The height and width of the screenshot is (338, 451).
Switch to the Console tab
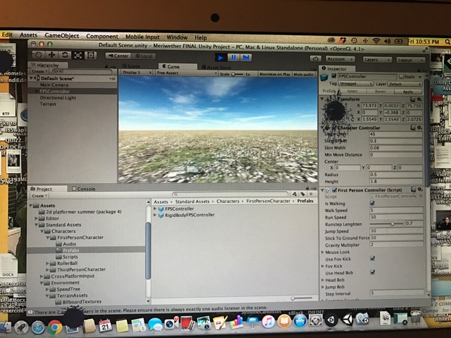coord(86,189)
